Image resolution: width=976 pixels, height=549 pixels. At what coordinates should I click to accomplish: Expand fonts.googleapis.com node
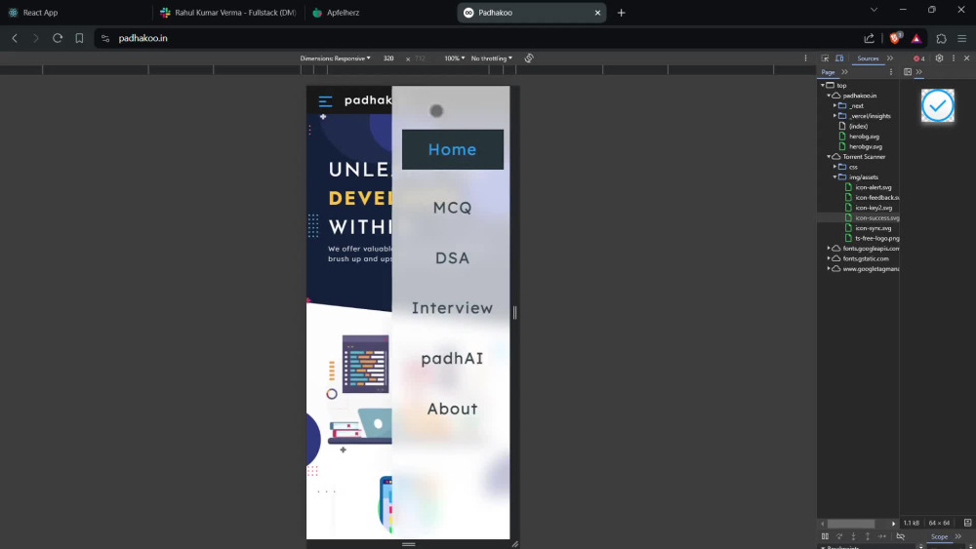click(829, 248)
